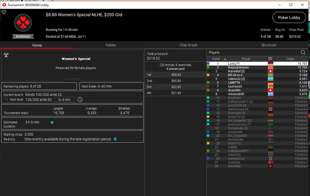The width and height of the screenshot is (310, 196).
Task: Click the Brazil flag next to BR All-in-e
Action: 271,75
